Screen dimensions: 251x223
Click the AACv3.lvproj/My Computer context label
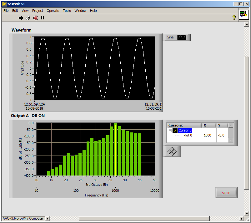tap(23, 218)
